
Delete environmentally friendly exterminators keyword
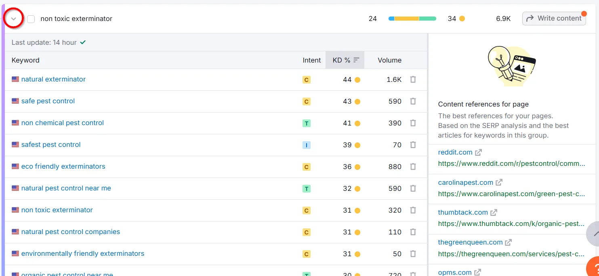pos(413,254)
